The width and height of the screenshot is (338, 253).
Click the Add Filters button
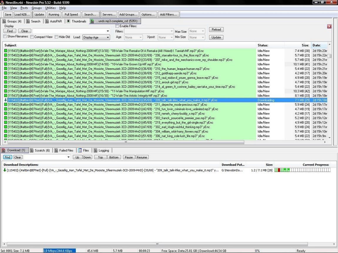coord(168,14)
